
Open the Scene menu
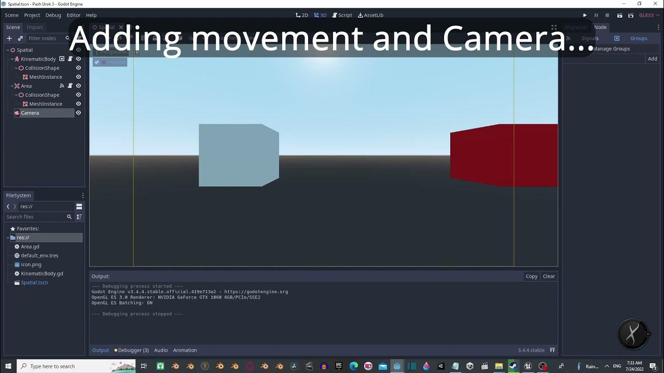(x=11, y=16)
